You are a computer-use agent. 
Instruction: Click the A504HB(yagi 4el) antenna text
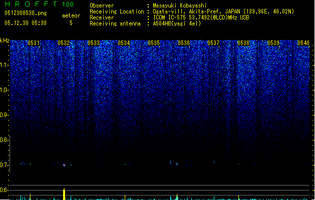[177, 23]
